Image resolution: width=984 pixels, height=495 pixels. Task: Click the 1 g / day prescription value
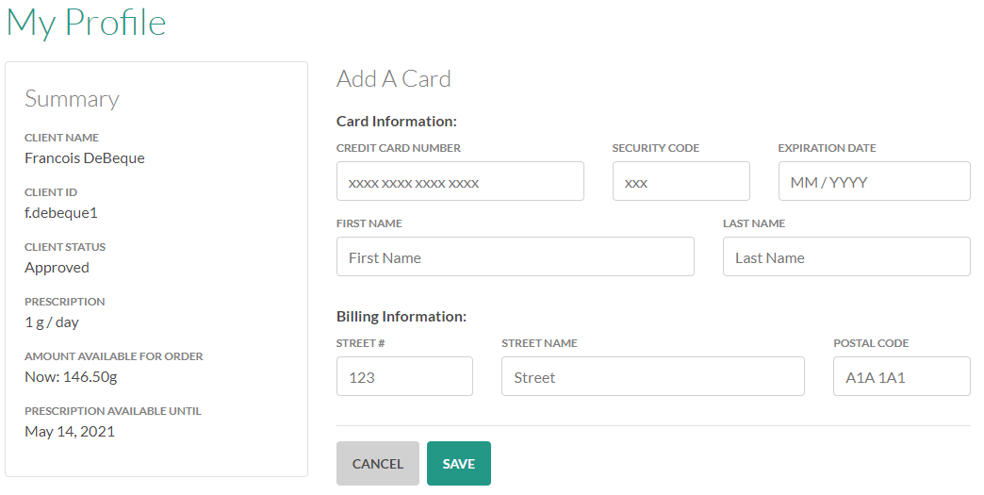point(52,322)
